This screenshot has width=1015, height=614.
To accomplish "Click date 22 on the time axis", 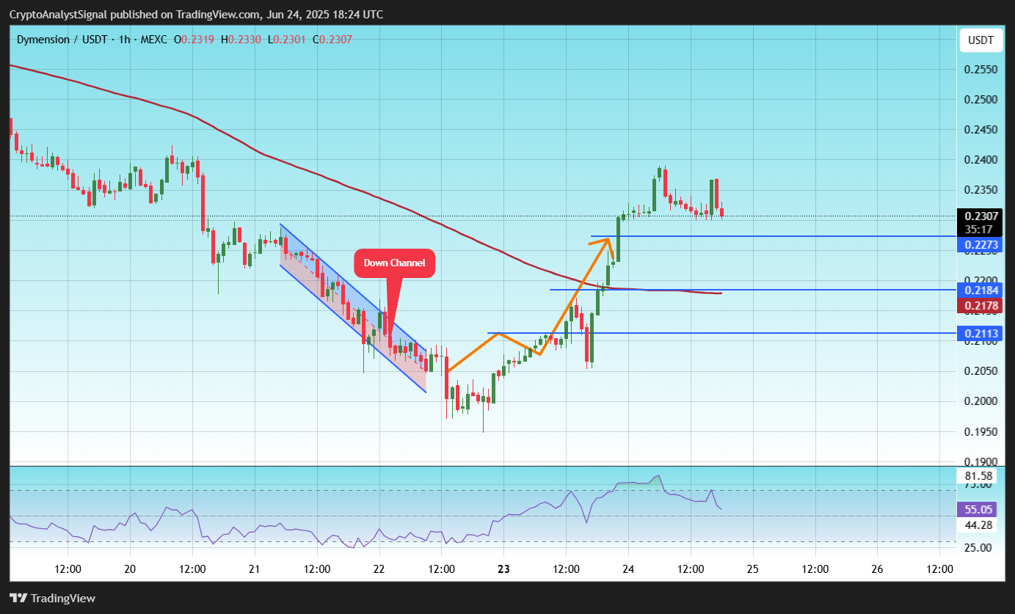I will tap(379, 569).
